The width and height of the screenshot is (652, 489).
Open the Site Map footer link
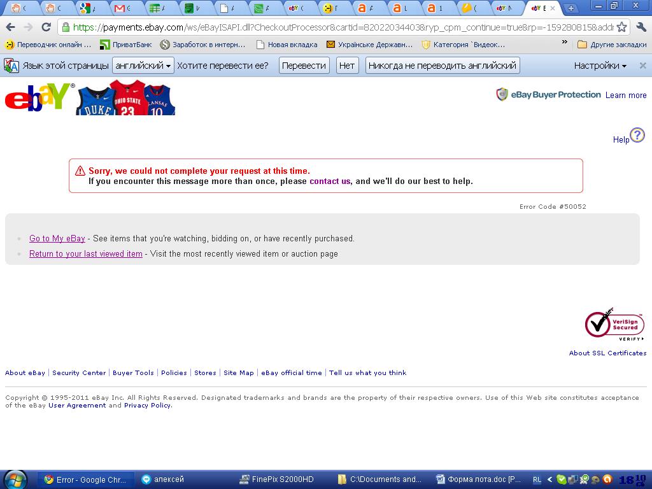[239, 372]
